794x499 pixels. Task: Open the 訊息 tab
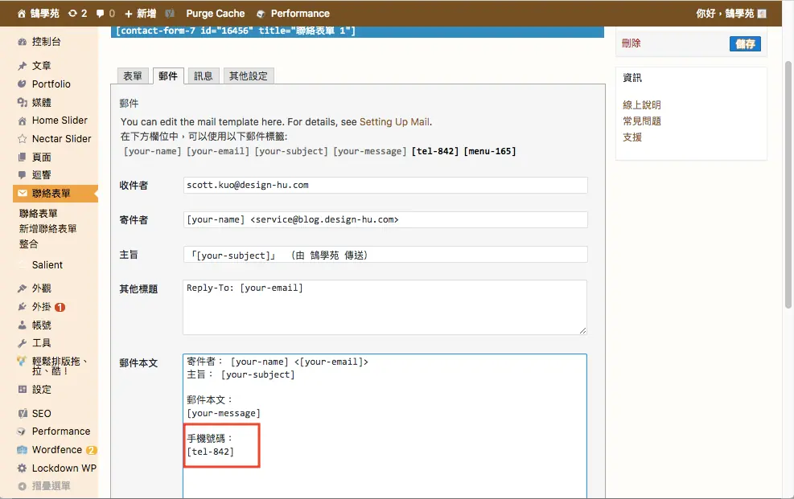click(203, 76)
